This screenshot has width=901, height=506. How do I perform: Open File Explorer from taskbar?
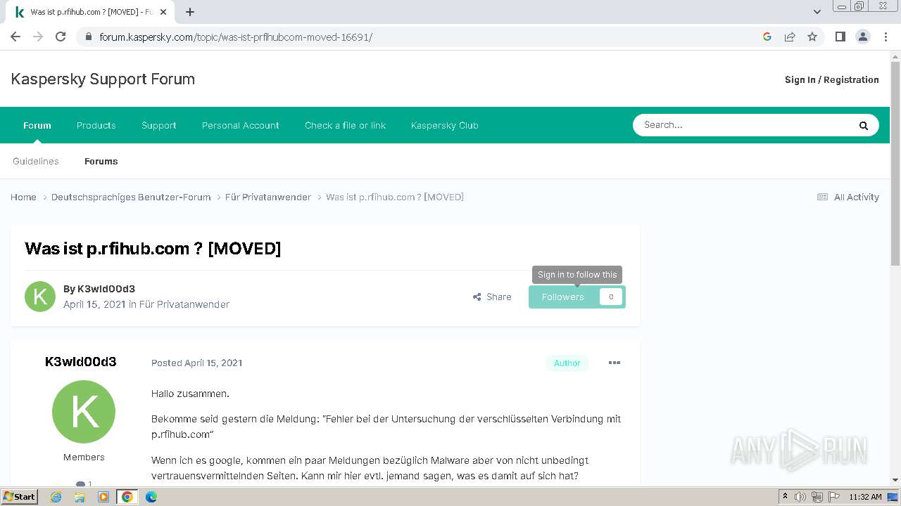click(80, 497)
